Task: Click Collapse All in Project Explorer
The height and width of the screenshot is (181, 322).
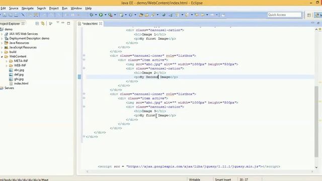Action: pos(37,24)
